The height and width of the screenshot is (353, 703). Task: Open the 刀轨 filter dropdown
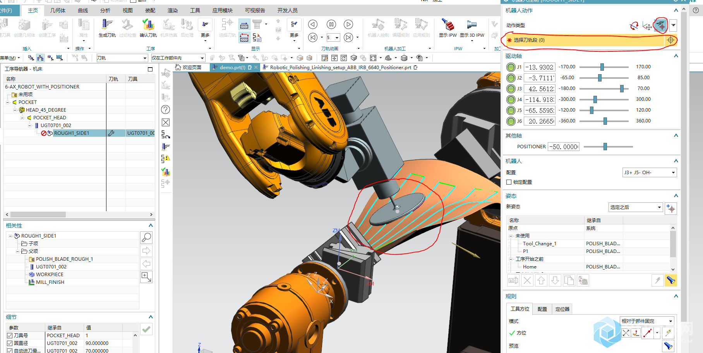(x=122, y=58)
